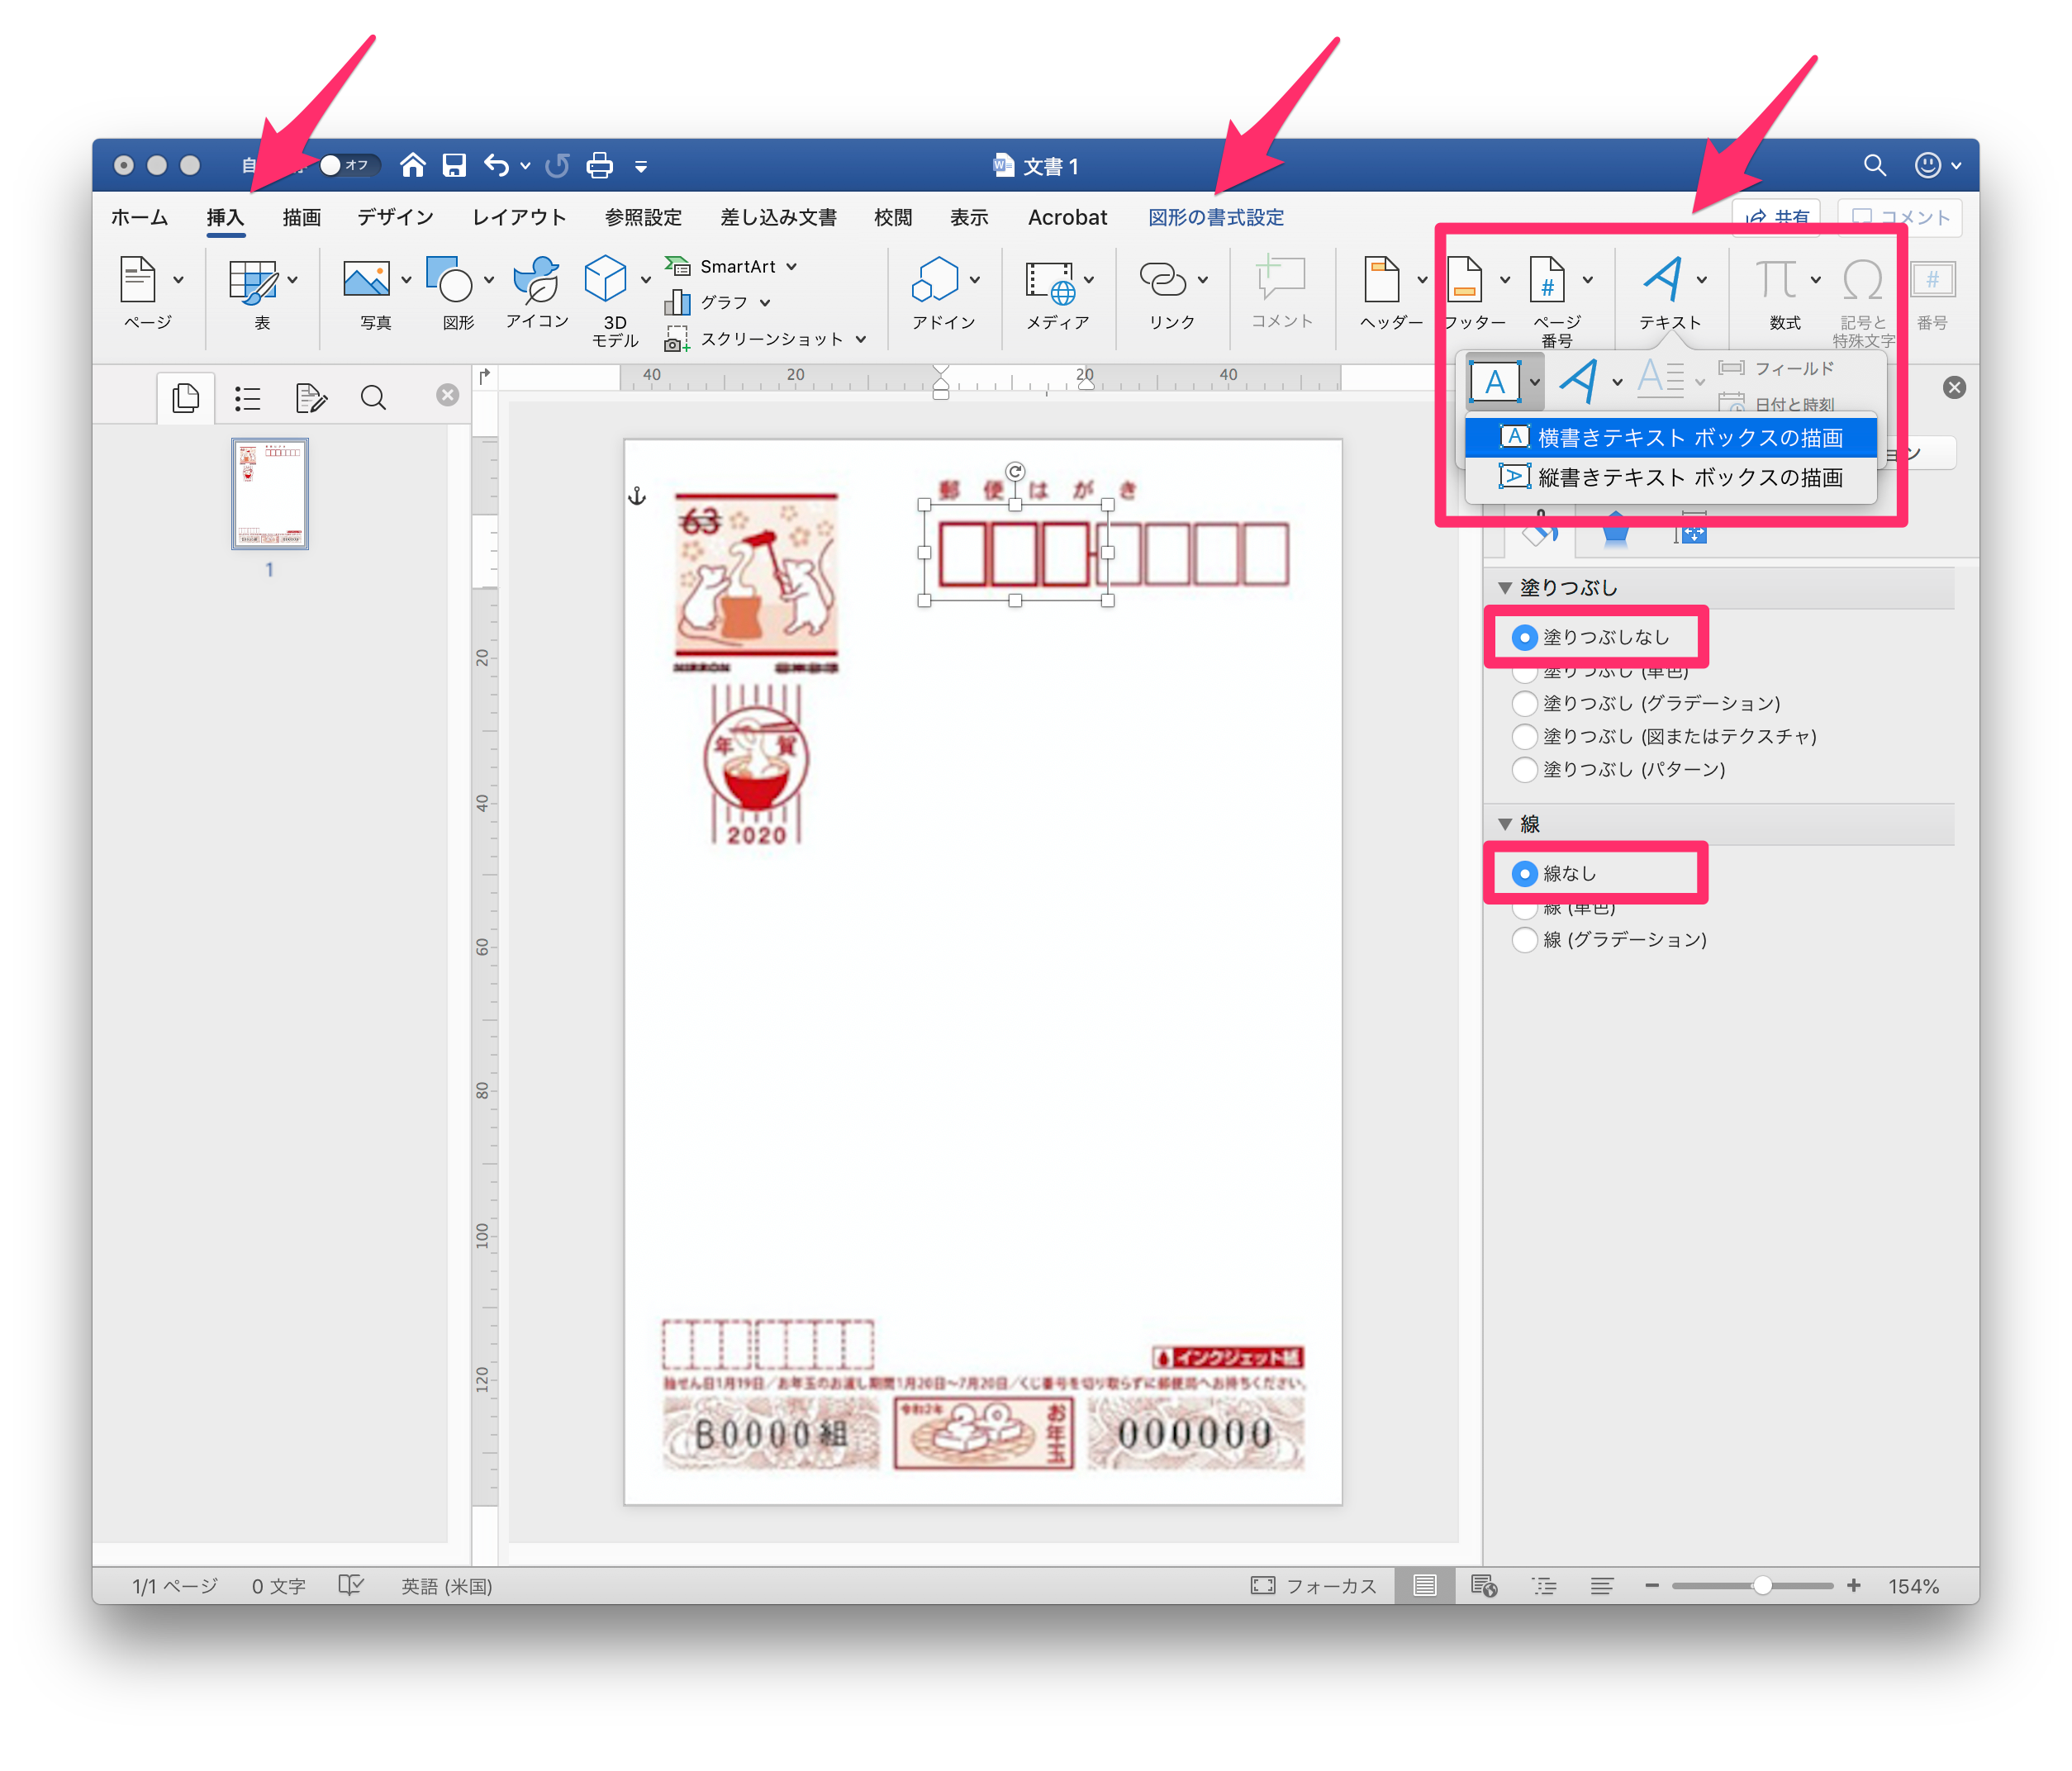
Task: Open search with magnifier in title bar
Action: [x=1875, y=165]
